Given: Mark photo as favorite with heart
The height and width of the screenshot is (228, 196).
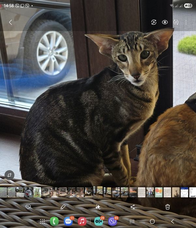Looking at the screenshot, I should coord(28,207).
